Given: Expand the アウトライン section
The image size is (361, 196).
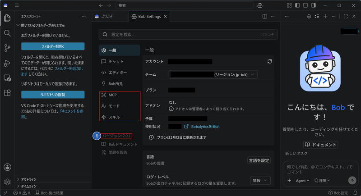Looking at the screenshot, I should pyautogui.click(x=53, y=179).
